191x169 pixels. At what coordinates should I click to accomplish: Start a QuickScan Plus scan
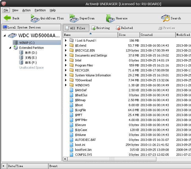coord(35,18)
